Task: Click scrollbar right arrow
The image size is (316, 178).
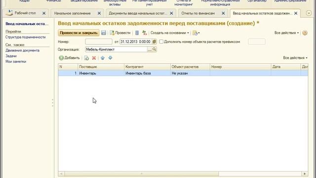Action: 305,174
